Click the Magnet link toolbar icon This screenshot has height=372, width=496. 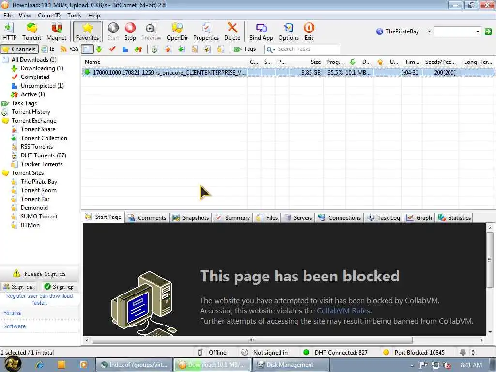click(56, 31)
